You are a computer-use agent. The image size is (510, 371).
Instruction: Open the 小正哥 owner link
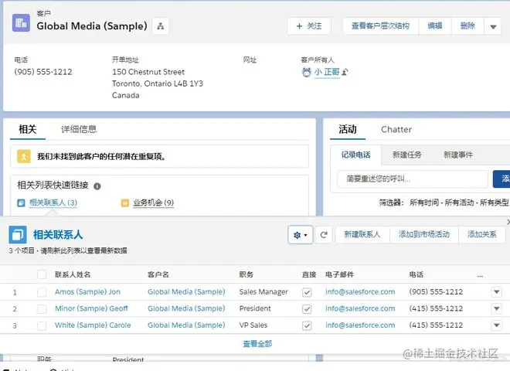(x=327, y=72)
